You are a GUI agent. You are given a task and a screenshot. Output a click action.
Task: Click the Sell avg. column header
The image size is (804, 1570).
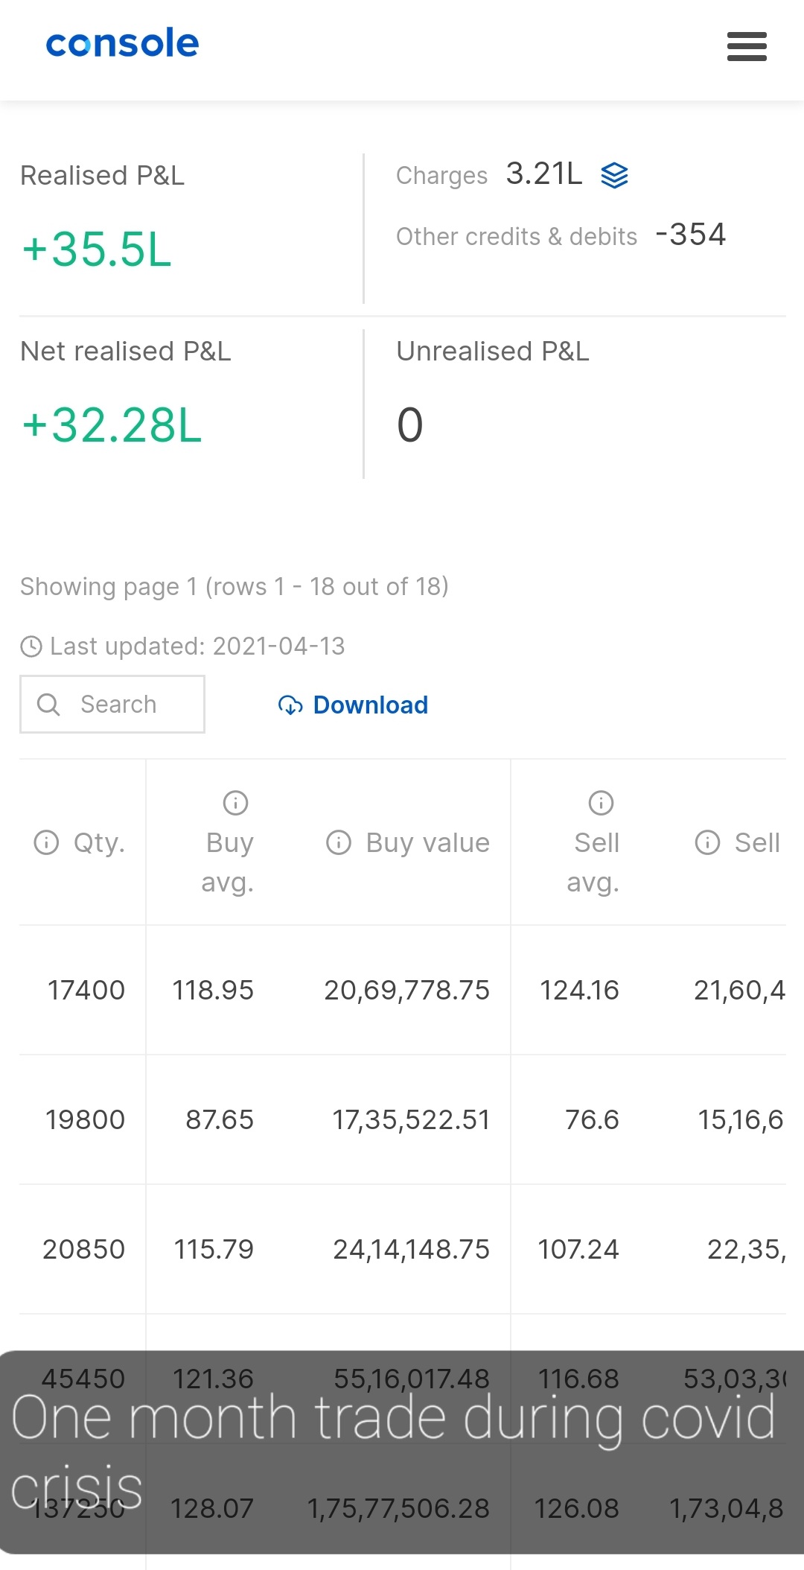coord(595,862)
